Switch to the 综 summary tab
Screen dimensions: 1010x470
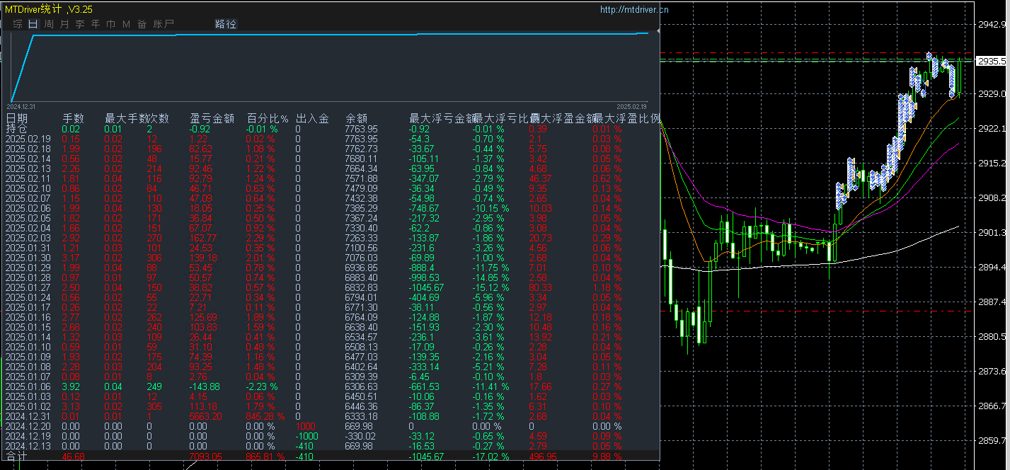point(18,24)
